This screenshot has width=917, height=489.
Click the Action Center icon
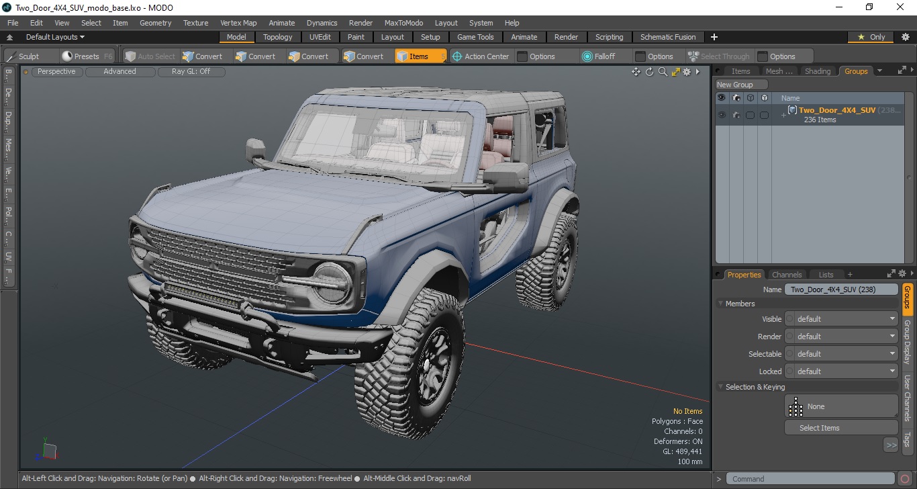457,56
